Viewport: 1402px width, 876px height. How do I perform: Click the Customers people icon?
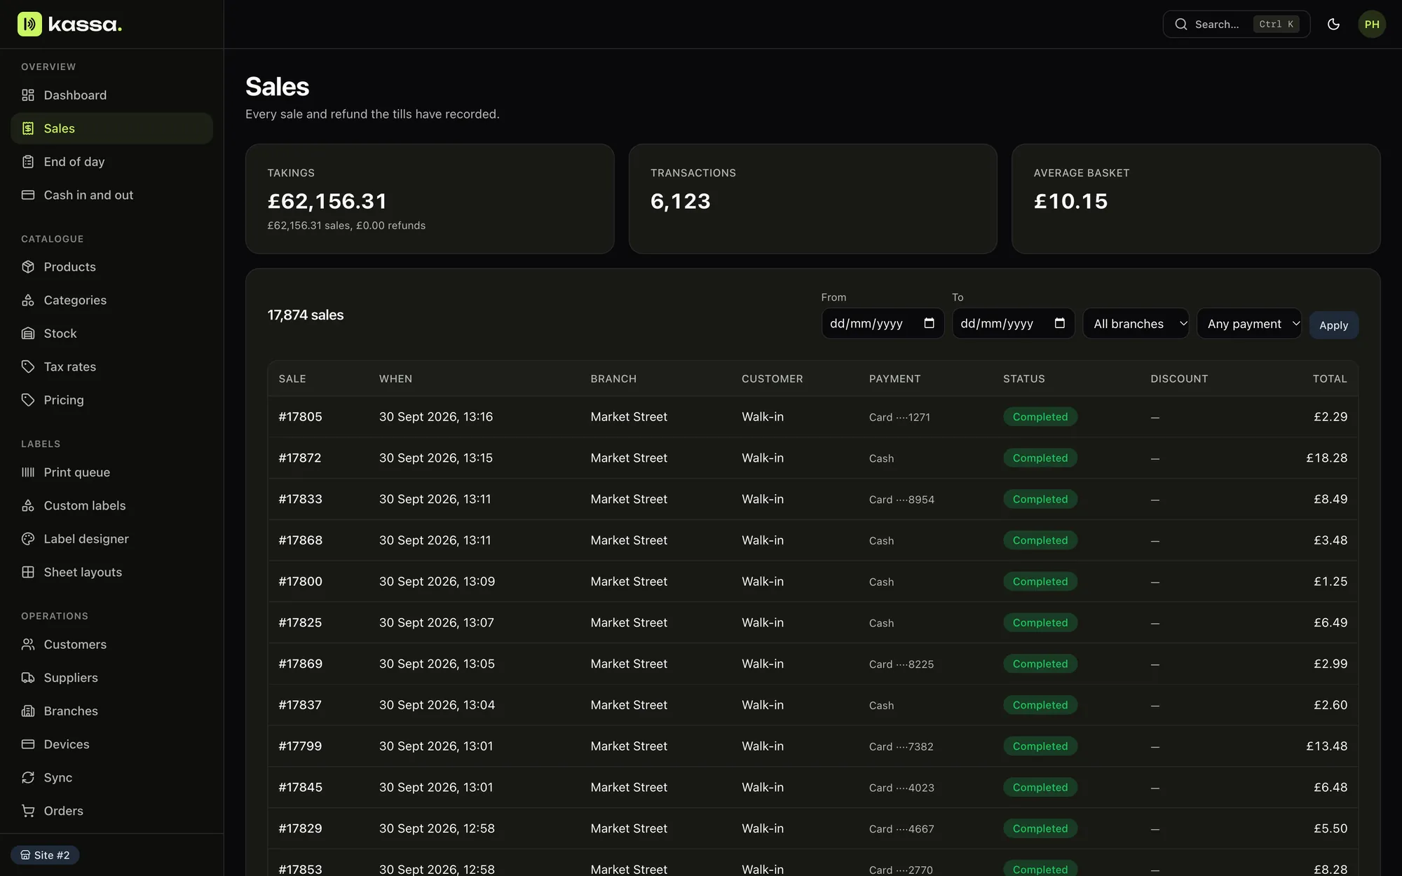tap(28, 644)
